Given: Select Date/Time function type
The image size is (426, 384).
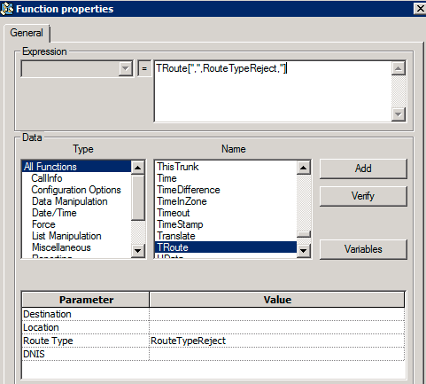Looking at the screenshot, I should (54, 213).
